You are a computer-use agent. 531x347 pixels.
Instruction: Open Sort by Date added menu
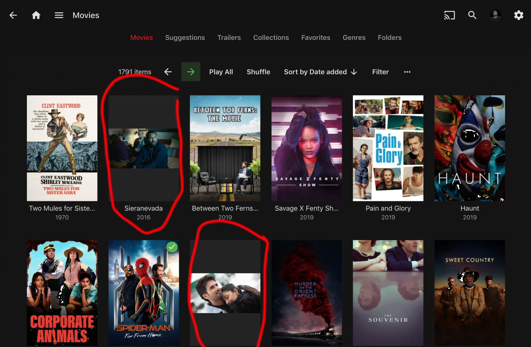[321, 72]
